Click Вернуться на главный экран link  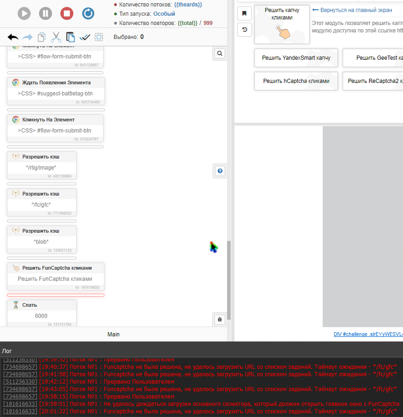[352, 10]
